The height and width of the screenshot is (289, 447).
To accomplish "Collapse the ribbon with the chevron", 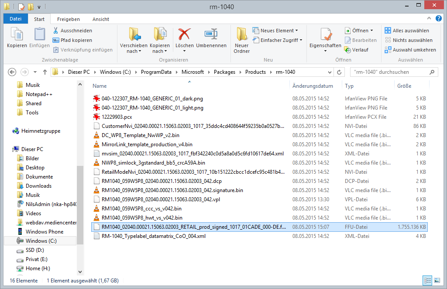I will pos(429,18).
